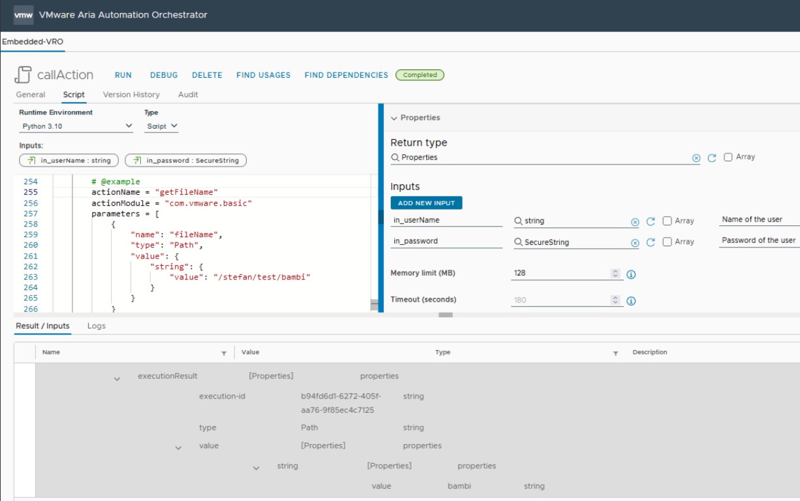
Task: Click the in_userName : string chip
Action: pos(69,160)
